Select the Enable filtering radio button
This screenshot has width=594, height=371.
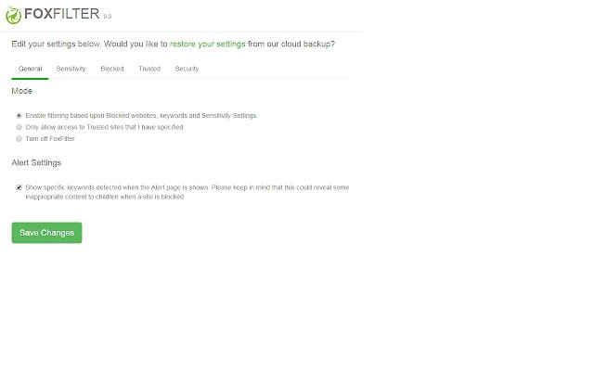tap(19, 115)
